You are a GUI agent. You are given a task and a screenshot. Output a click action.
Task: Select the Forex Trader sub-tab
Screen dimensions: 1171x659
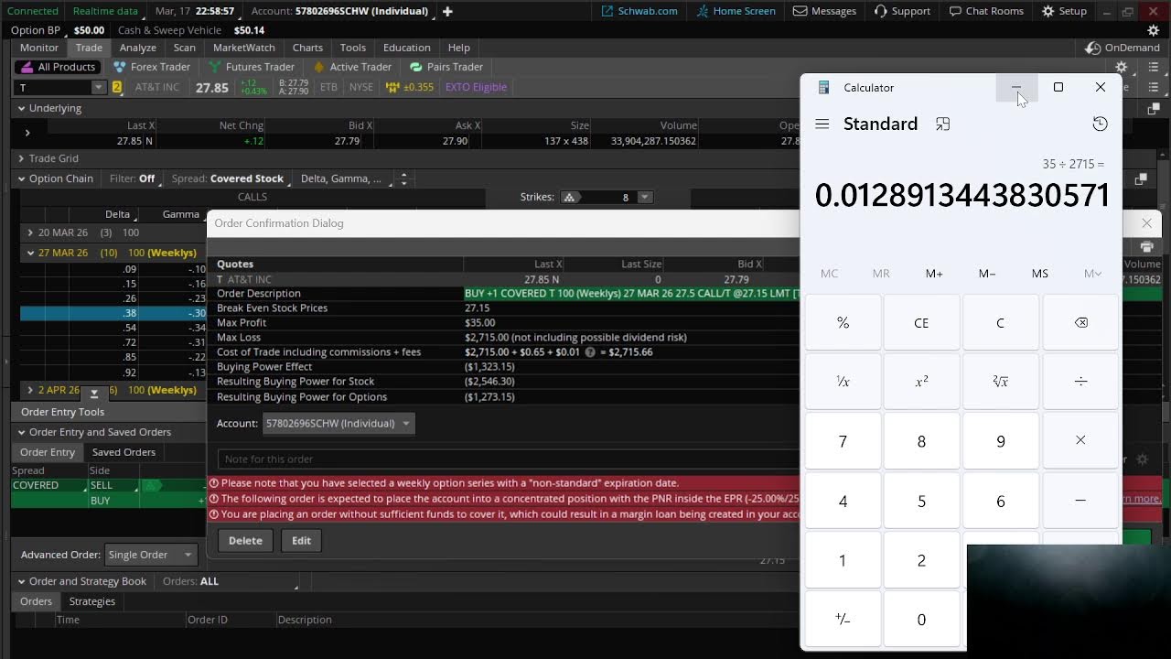[152, 67]
